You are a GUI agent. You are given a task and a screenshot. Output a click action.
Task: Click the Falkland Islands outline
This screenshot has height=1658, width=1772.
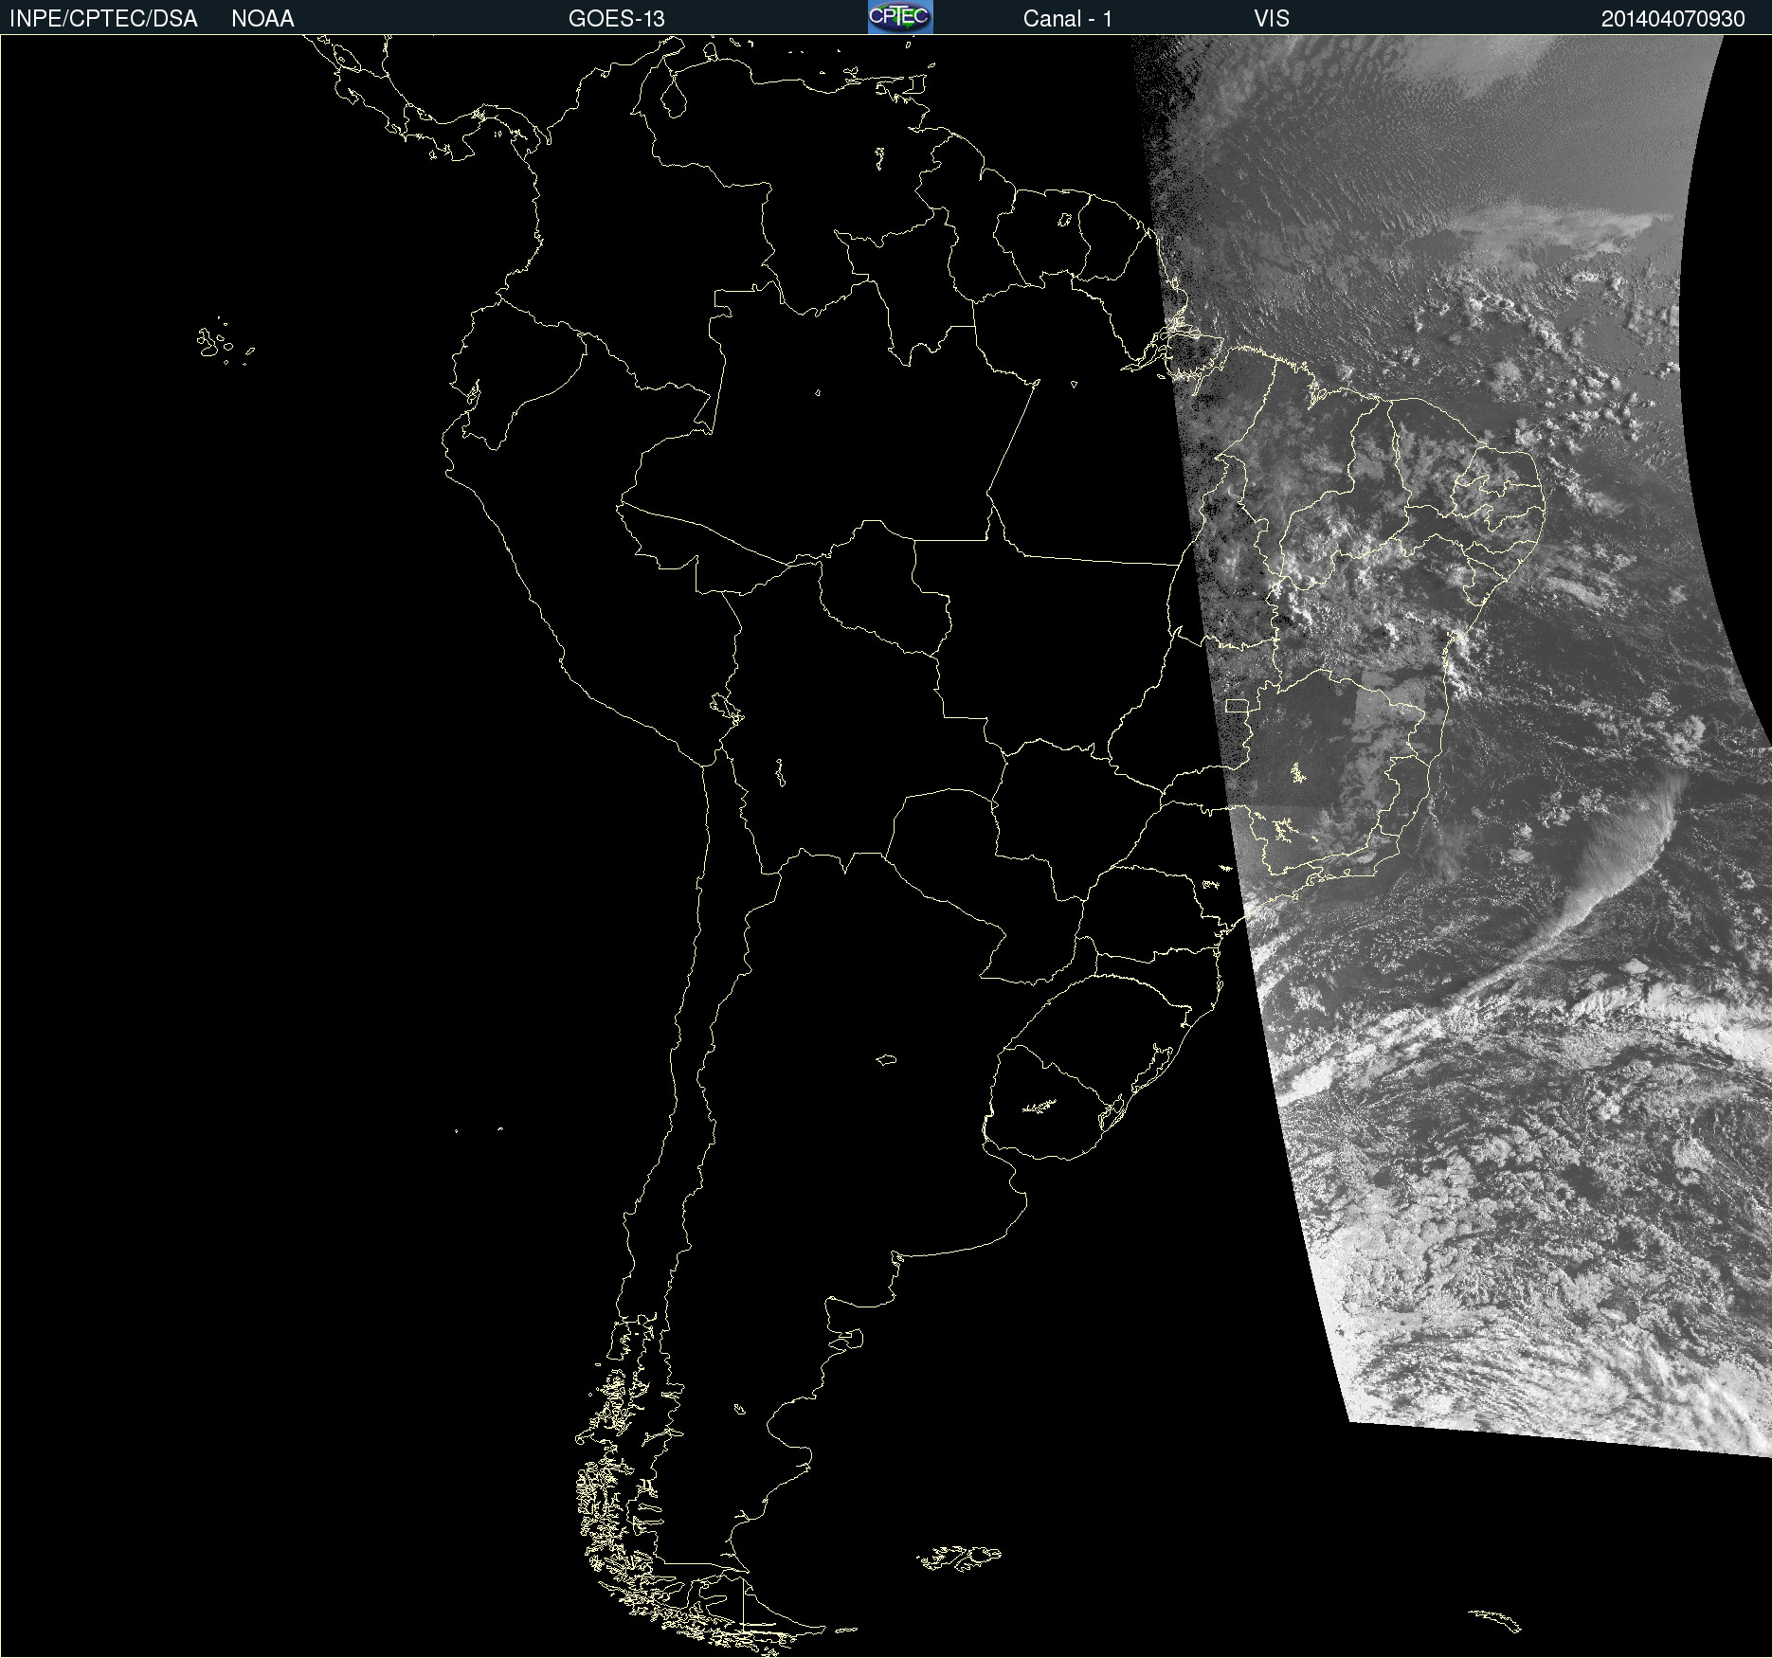(x=959, y=1558)
